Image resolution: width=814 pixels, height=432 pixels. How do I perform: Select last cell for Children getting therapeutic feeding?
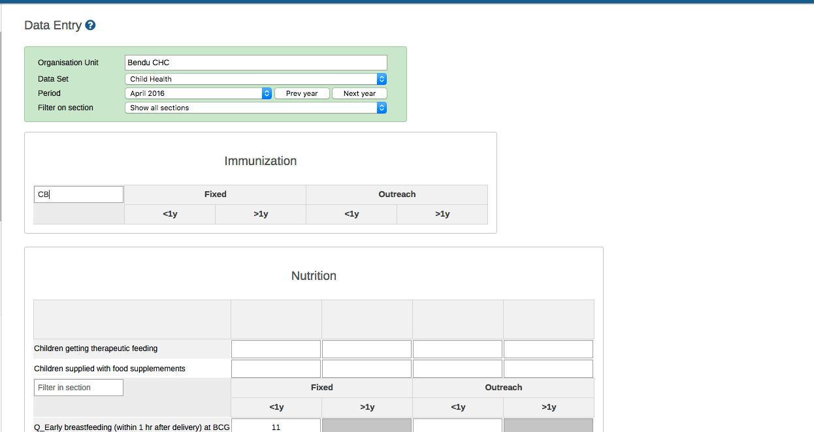click(x=548, y=349)
